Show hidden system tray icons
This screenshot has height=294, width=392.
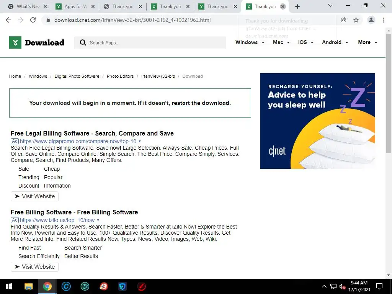[324, 286]
